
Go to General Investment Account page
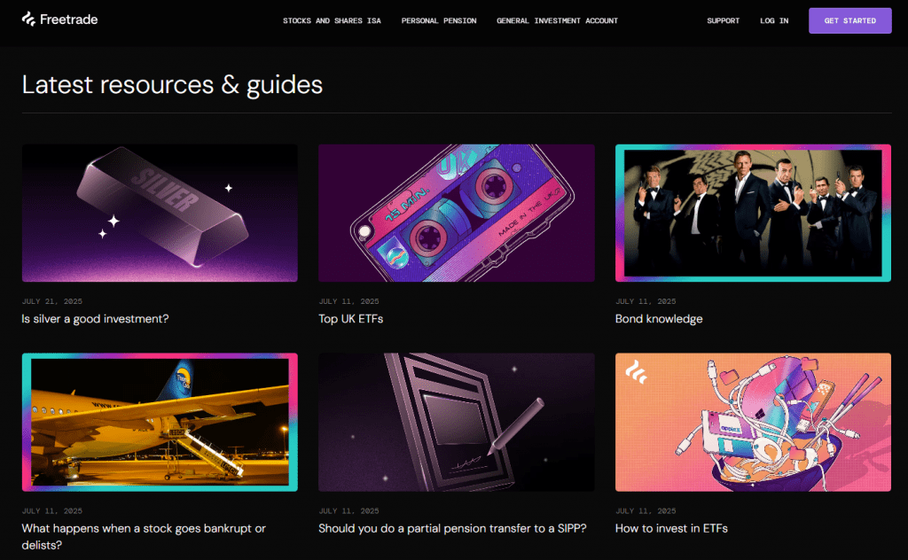click(557, 21)
